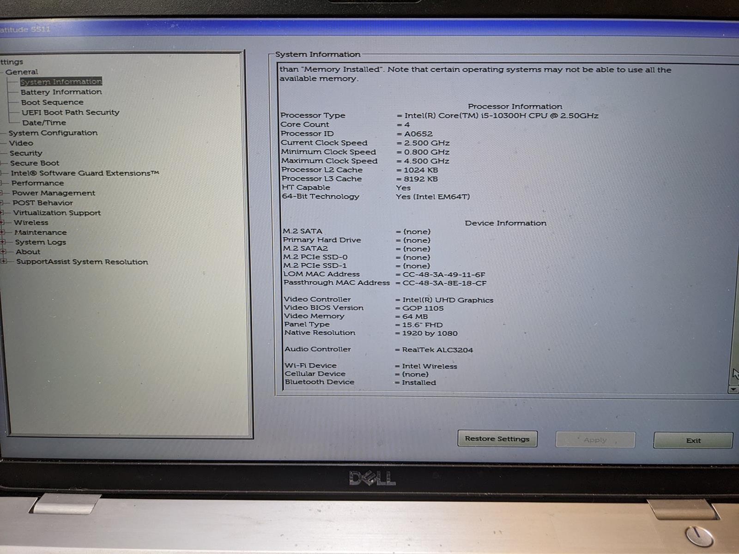Screen dimensions: 739x554
Task: Click the Minimum Clock Speed value 0.800 GHz
Action: 426,152
